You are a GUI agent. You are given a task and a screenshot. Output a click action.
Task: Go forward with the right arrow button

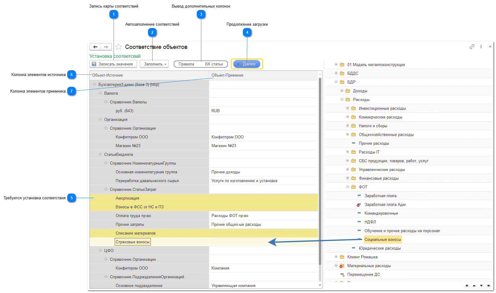[106, 47]
